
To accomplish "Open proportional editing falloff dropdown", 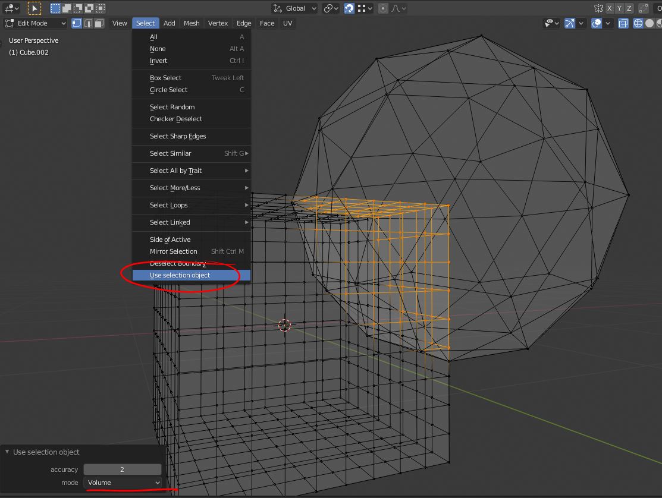I will click(x=399, y=8).
